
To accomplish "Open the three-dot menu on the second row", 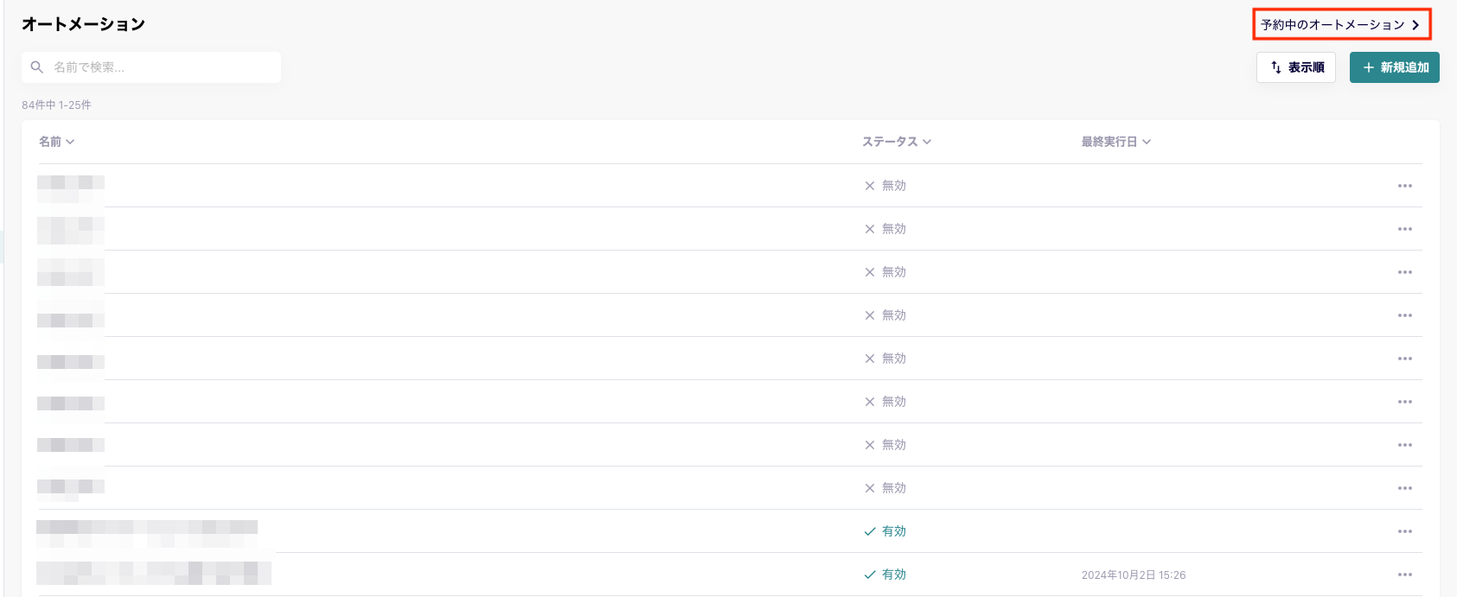I will coord(1404,229).
